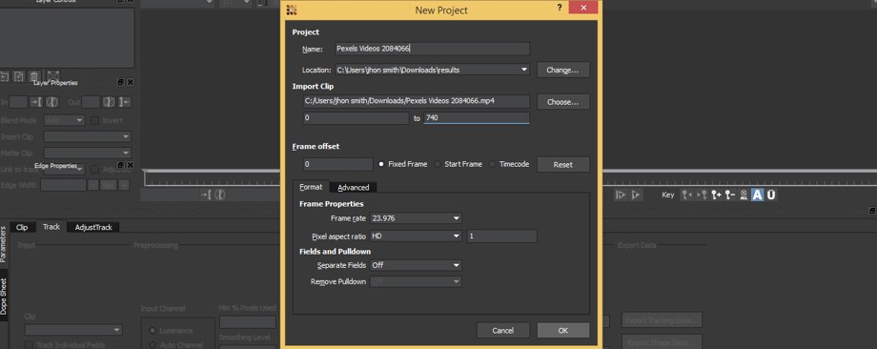Float the Layer Properties panel
The width and height of the screenshot is (877, 349).
click(121, 83)
